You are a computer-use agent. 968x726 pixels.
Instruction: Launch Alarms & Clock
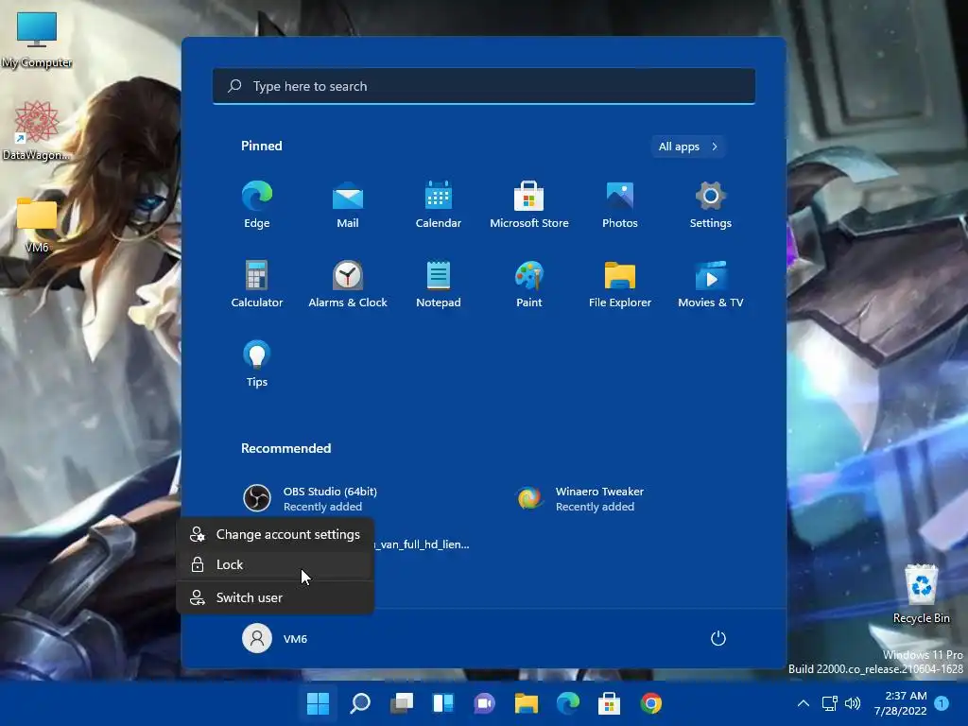pyautogui.click(x=348, y=285)
